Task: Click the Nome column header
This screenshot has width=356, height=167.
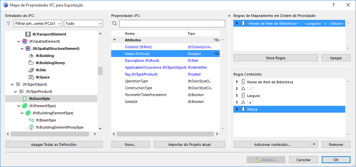Action: [x=156, y=34]
